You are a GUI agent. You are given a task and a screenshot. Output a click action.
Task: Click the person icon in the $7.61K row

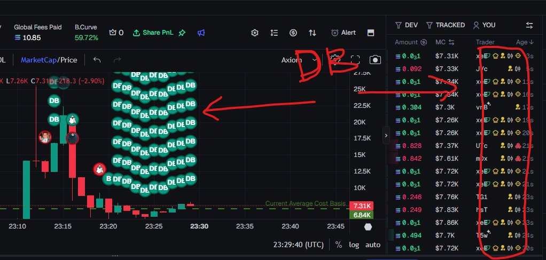tap(503, 159)
